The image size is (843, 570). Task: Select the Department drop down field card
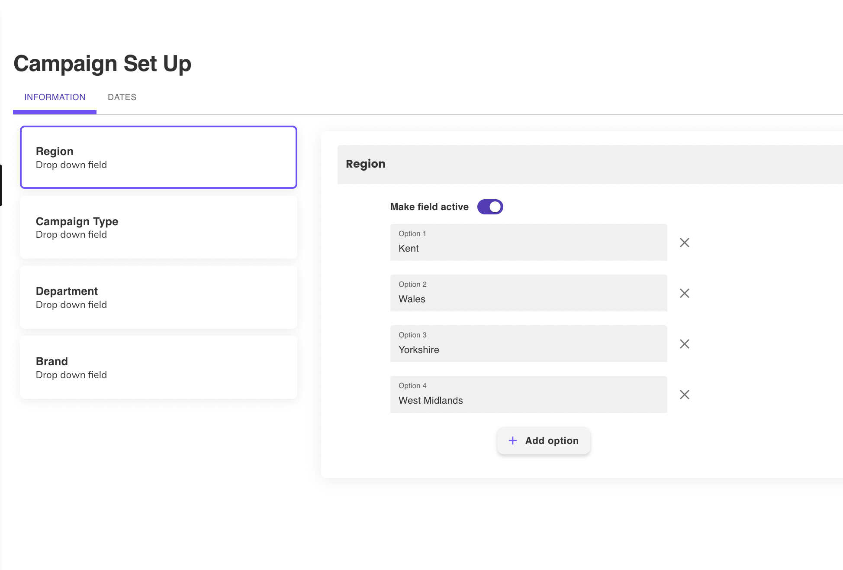point(158,298)
